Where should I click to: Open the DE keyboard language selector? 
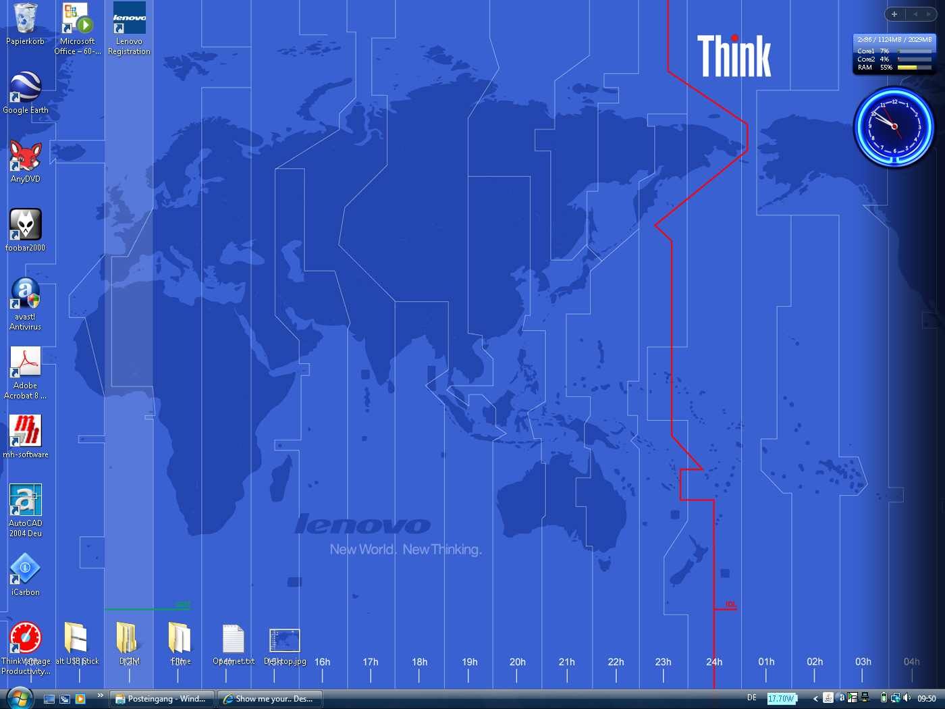[752, 698]
